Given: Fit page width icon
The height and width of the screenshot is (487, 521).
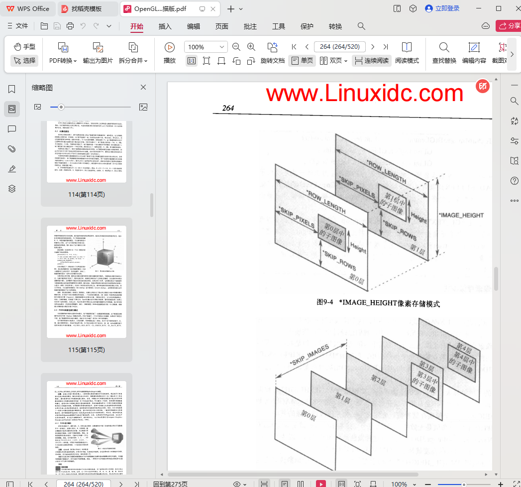Looking at the screenshot, I should tap(221, 61).
